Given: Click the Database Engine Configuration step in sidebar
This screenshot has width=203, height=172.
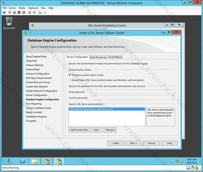Looking at the screenshot, I should click(x=43, y=100).
